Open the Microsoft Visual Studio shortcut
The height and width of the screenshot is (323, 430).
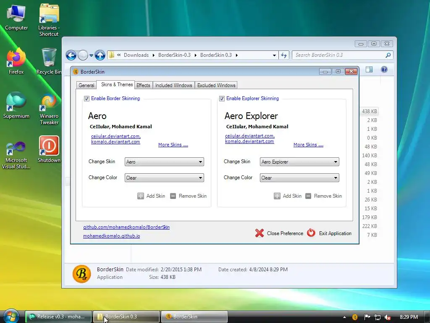tap(16, 155)
